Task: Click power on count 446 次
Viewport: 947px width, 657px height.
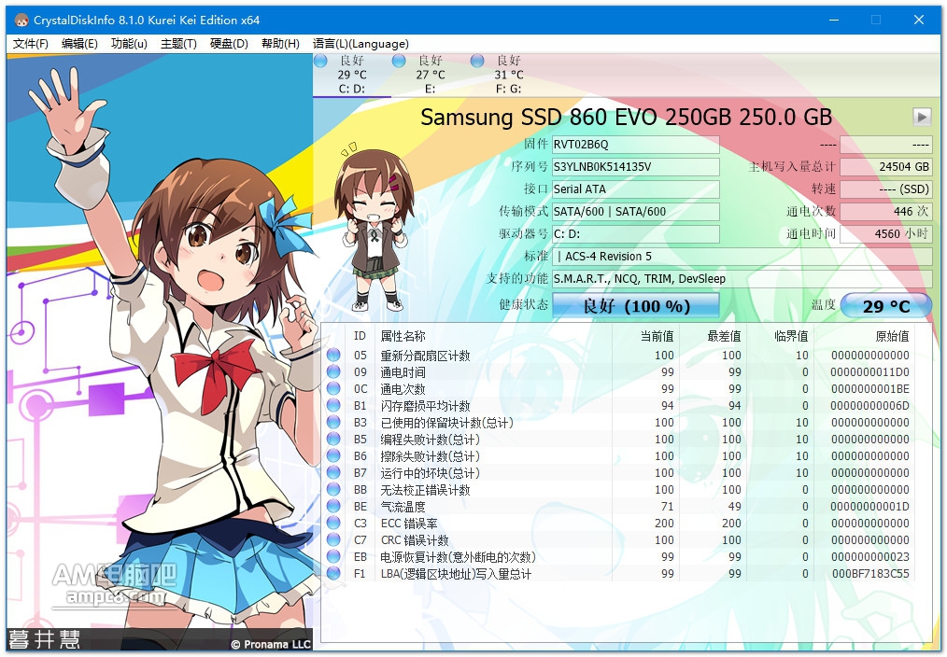Action: tap(886, 211)
